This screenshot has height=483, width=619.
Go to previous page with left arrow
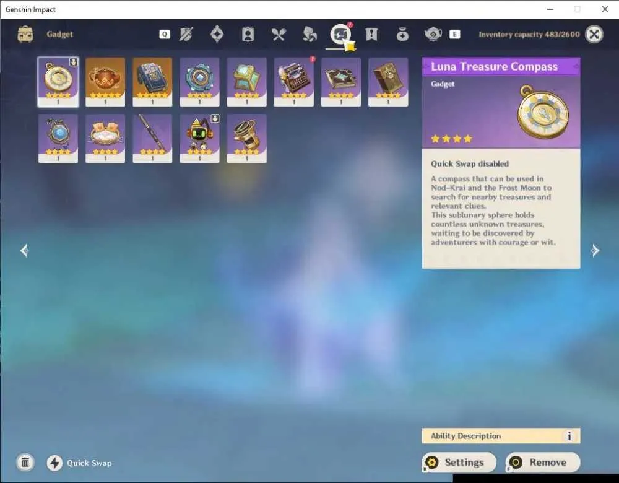click(24, 250)
